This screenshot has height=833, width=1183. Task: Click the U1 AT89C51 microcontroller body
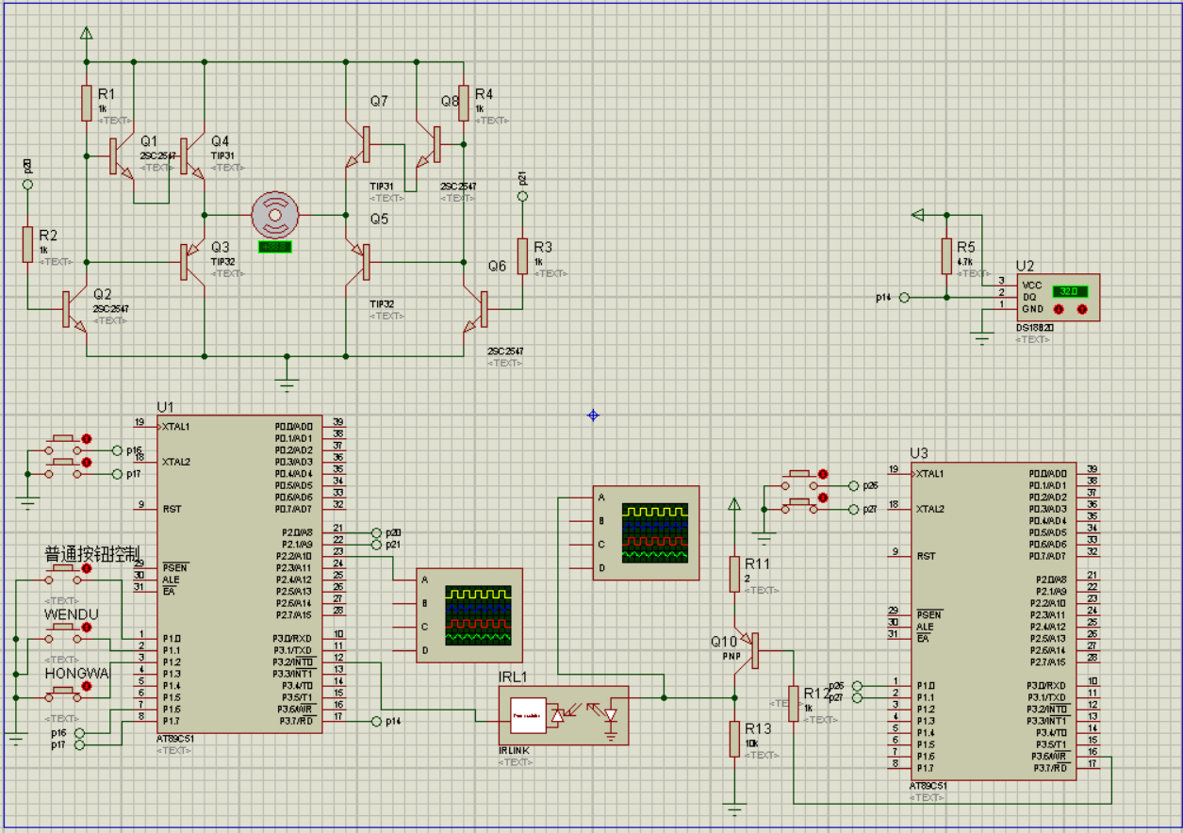pos(240,573)
